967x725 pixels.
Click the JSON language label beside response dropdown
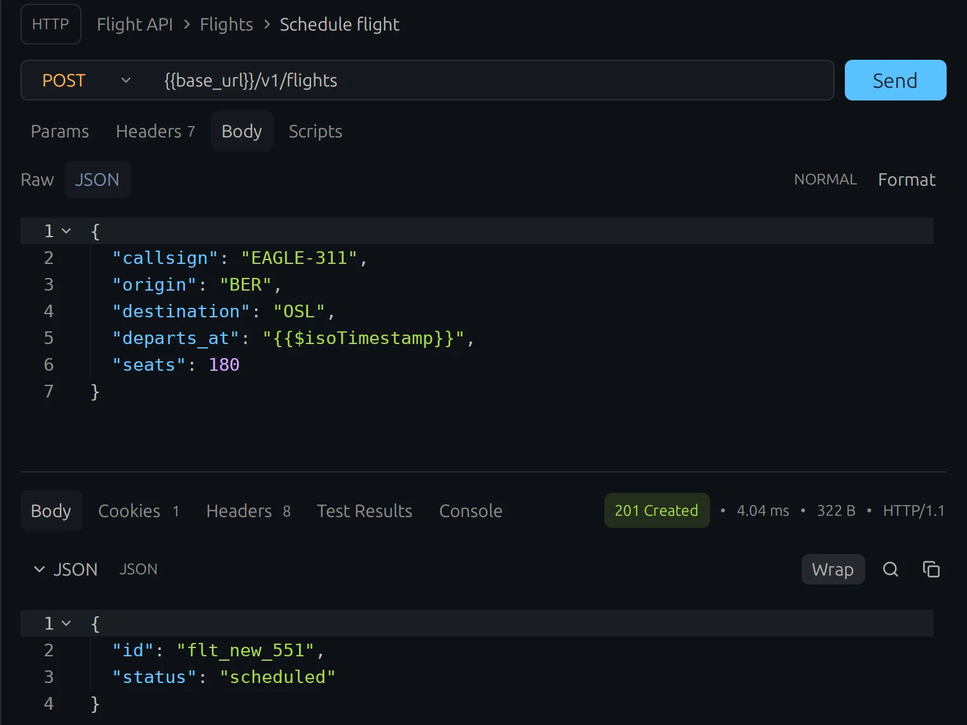click(138, 569)
